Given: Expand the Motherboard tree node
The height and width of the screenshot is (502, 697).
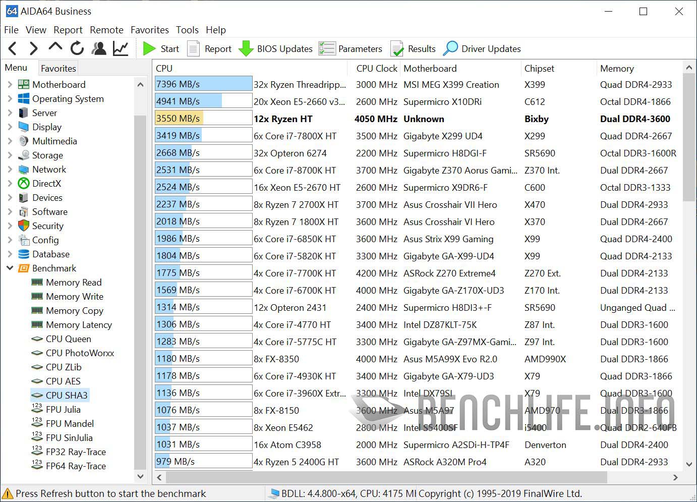Looking at the screenshot, I should tap(10, 84).
